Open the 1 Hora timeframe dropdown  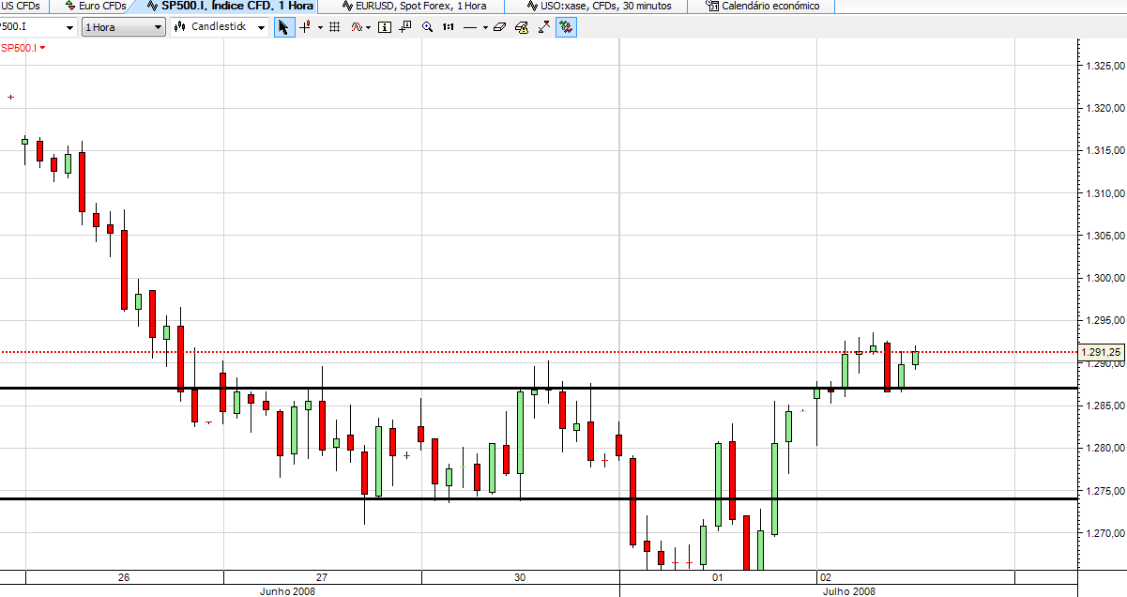point(124,27)
